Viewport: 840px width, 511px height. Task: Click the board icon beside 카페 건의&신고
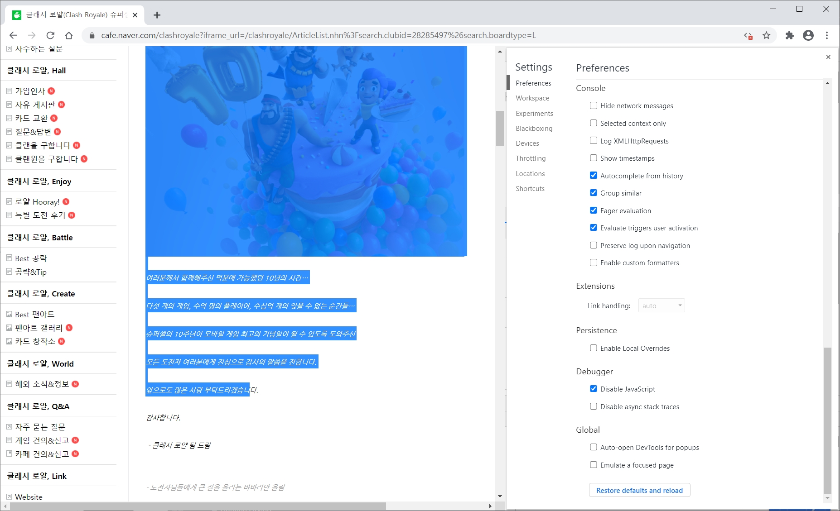[9, 454]
